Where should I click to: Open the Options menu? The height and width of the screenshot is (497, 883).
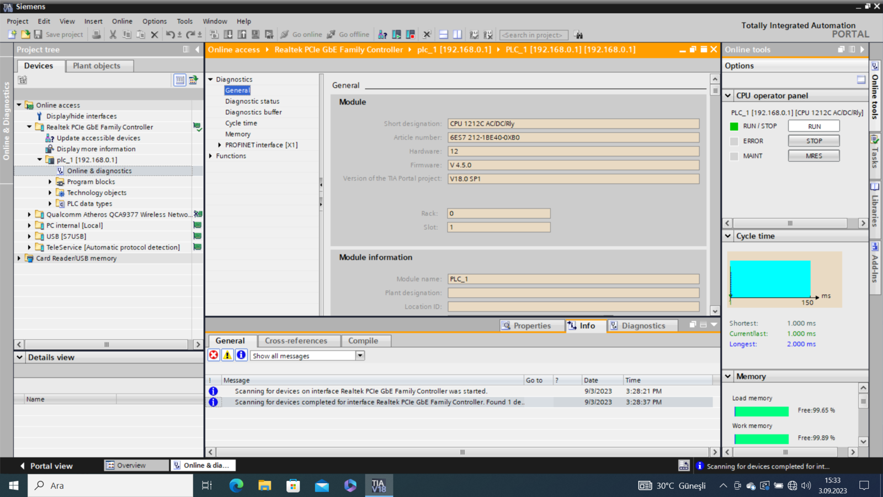(x=155, y=21)
